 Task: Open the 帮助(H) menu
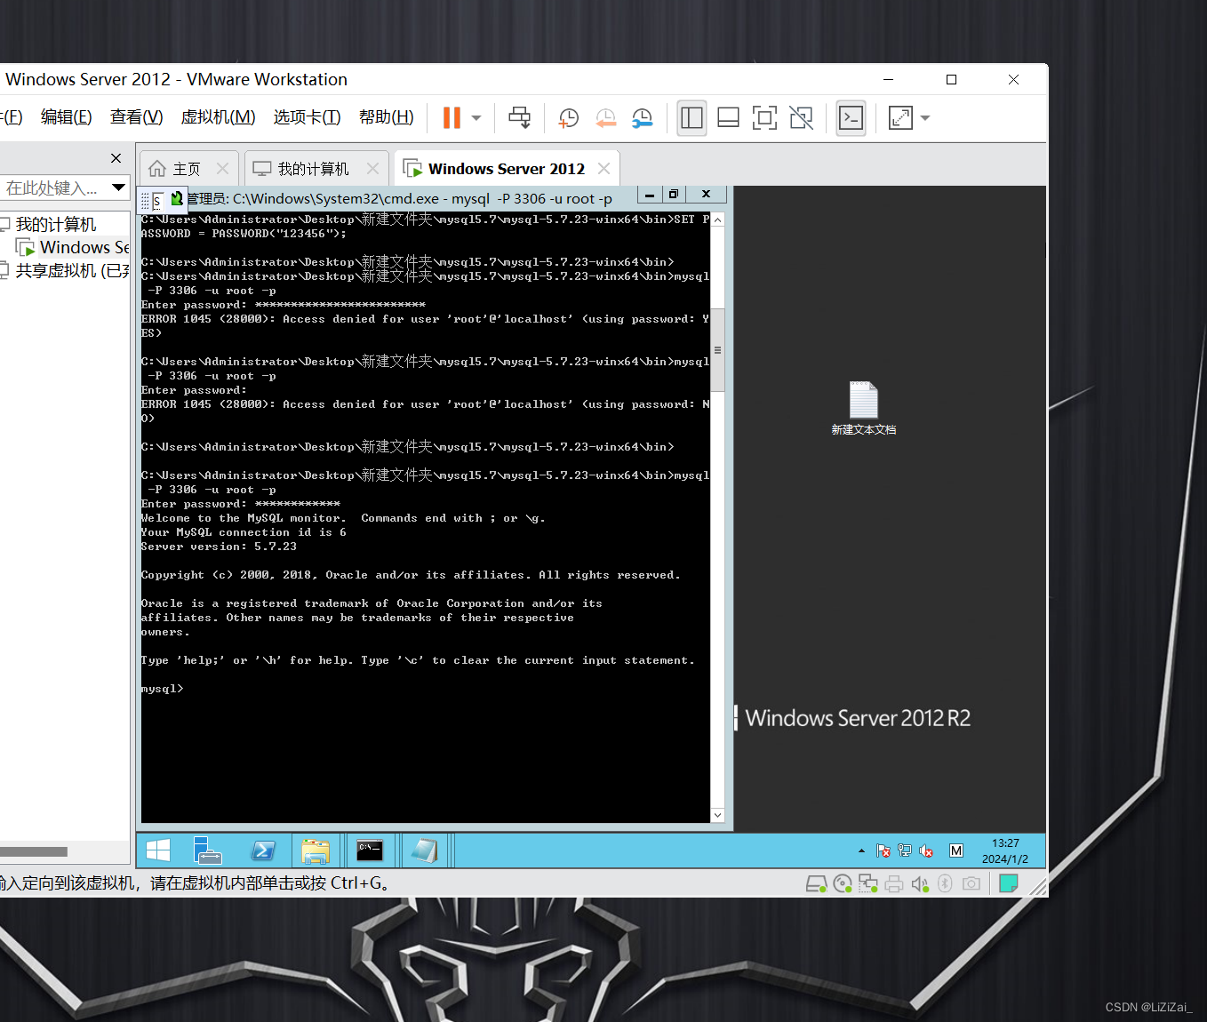(x=387, y=117)
